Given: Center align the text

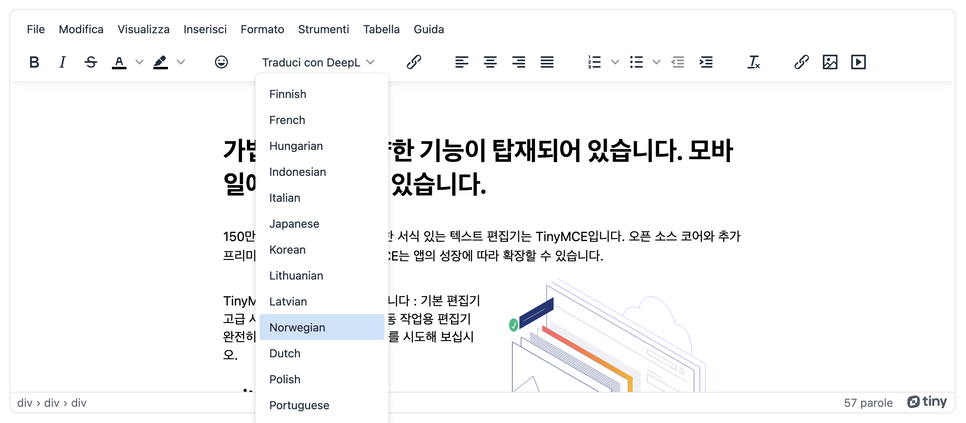Looking at the screenshot, I should pos(490,62).
